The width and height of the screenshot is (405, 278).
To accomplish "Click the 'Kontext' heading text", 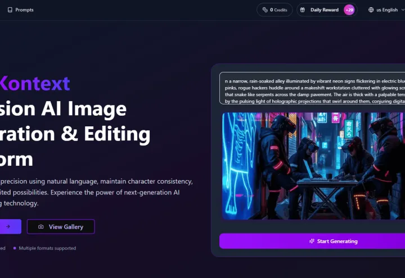I will coord(35,83).
